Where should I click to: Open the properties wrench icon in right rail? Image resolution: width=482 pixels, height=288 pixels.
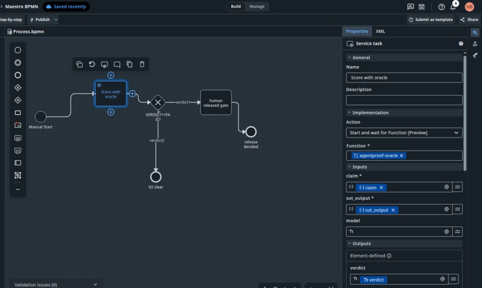click(x=475, y=32)
